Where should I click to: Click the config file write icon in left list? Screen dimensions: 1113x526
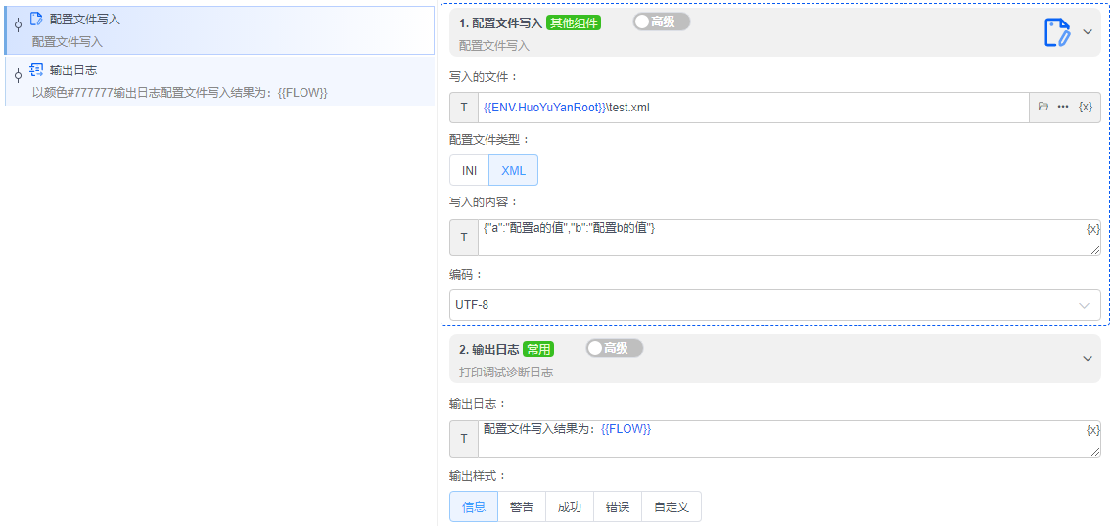(x=36, y=20)
